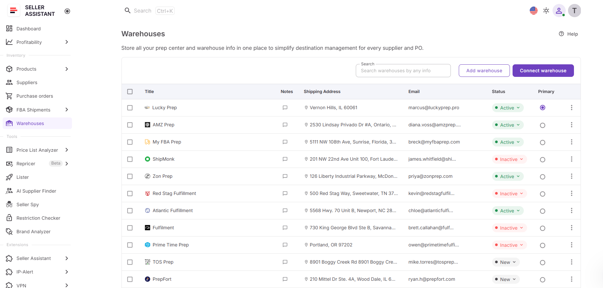Set ShipMonk as primary warehouse

[x=543, y=160]
